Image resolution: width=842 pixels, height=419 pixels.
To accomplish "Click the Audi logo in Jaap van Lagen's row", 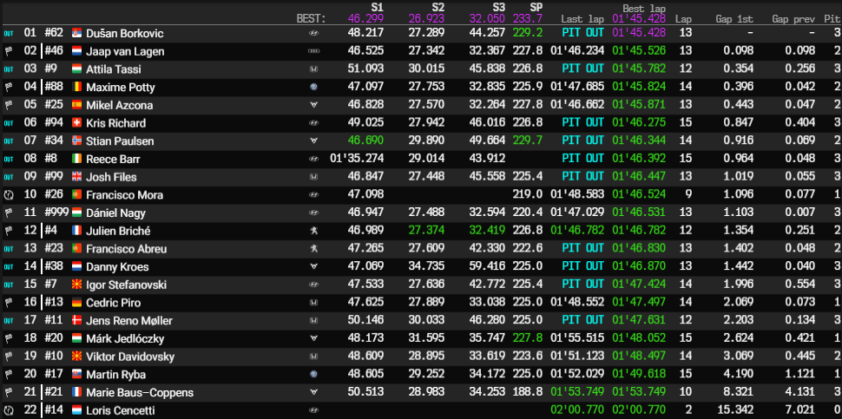I will [x=312, y=52].
